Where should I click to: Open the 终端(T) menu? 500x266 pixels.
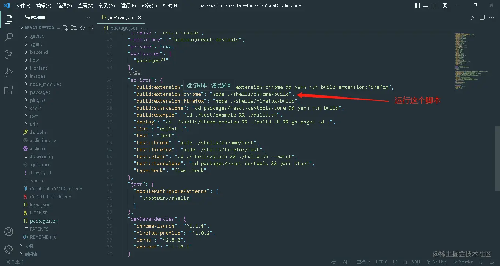point(149,5)
